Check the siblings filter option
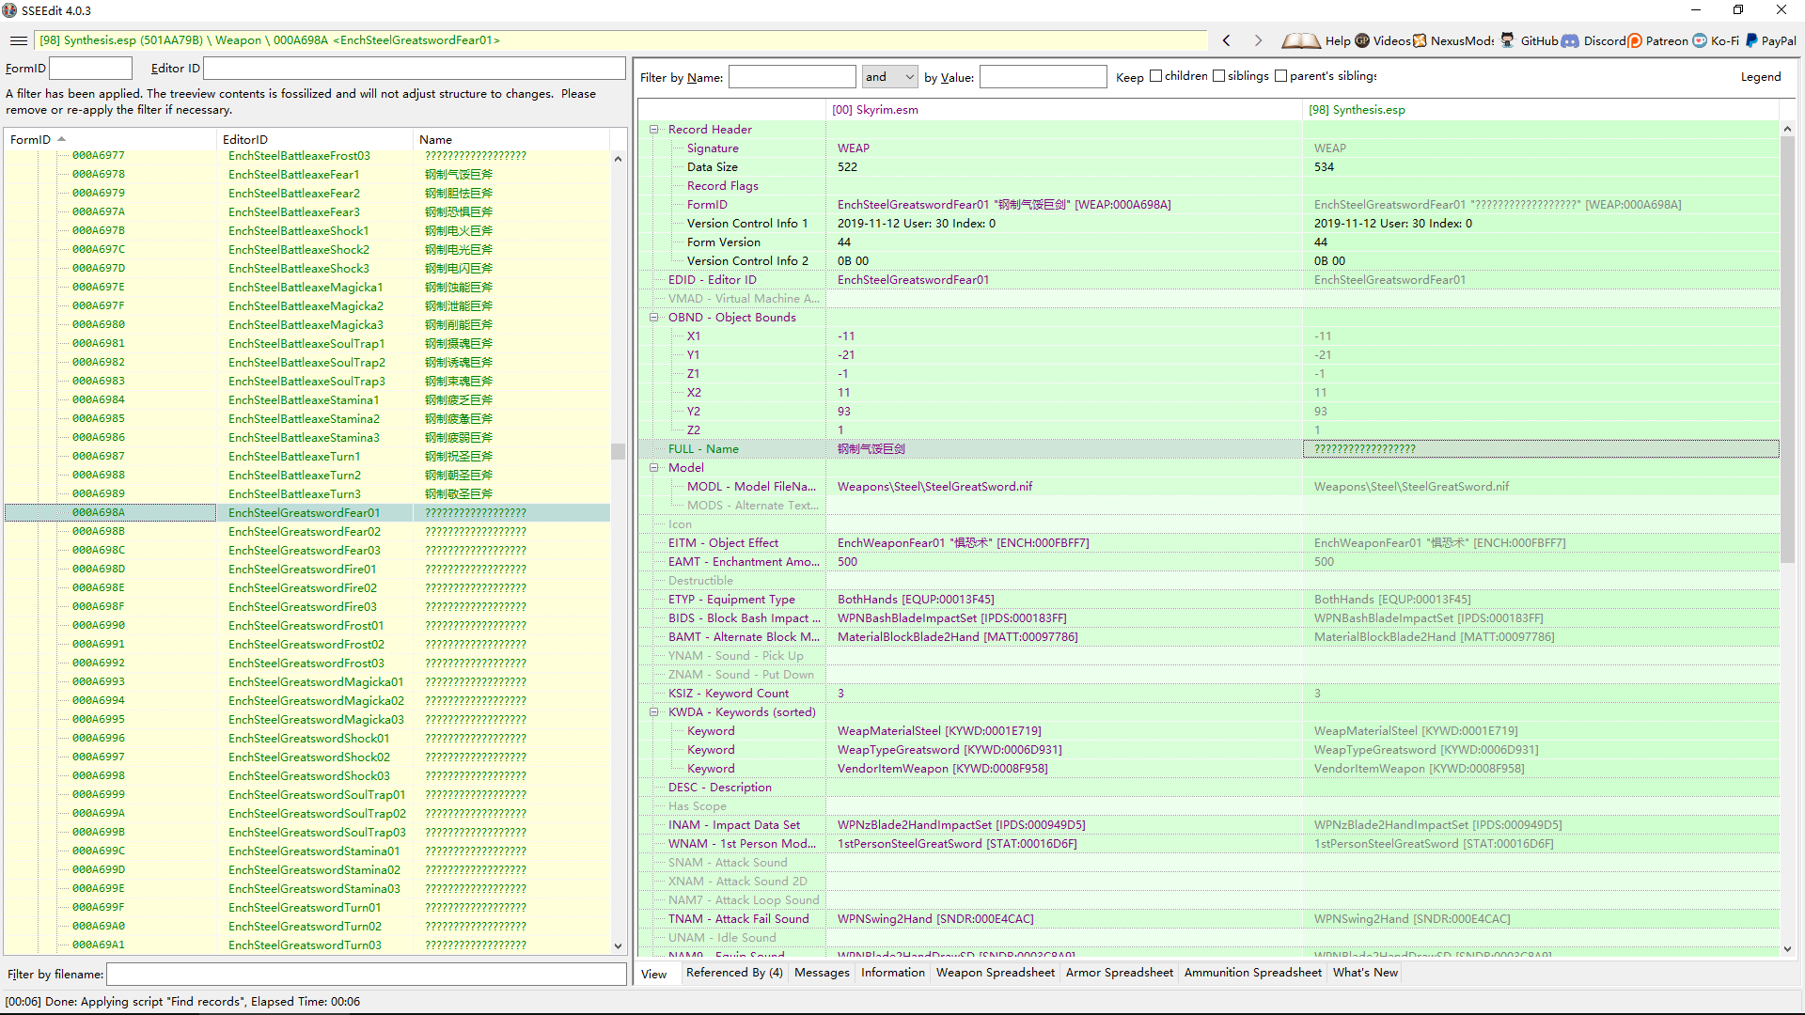The width and height of the screenshot is (1805, 1015). click(1218, 75)
